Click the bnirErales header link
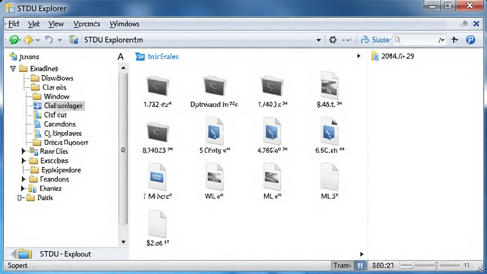This screenshot has height=274, width=487. pos(163,57)
